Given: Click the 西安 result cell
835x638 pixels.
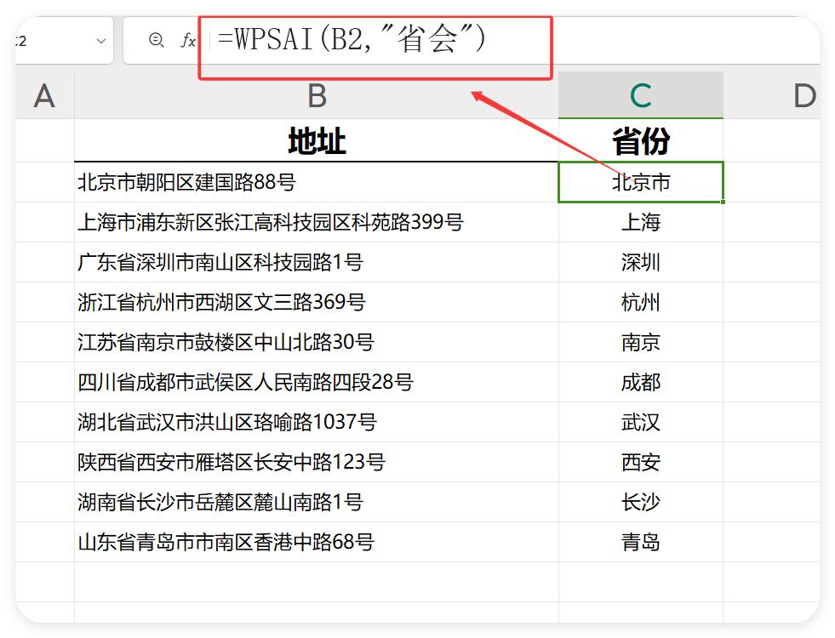Looking at the screenshot, I should (641, 462).
